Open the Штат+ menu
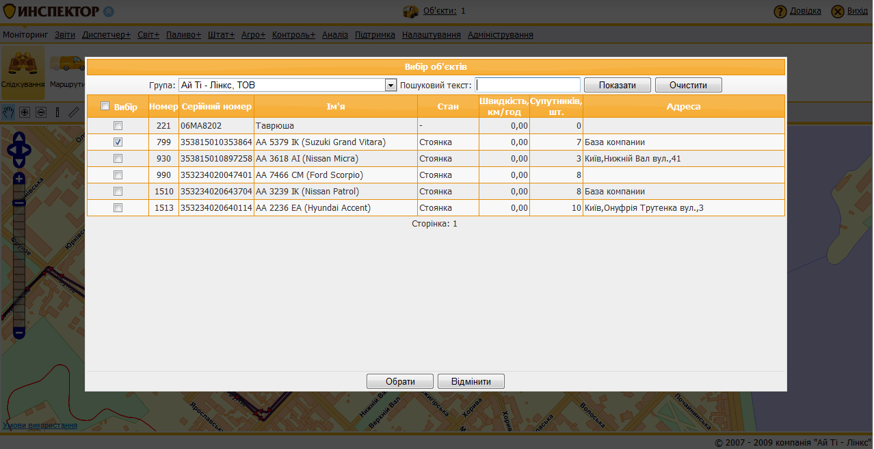The image size is (874, 449). (x=221, y=34)
